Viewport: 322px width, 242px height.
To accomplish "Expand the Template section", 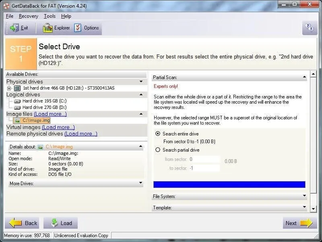I will pos(229,208).
